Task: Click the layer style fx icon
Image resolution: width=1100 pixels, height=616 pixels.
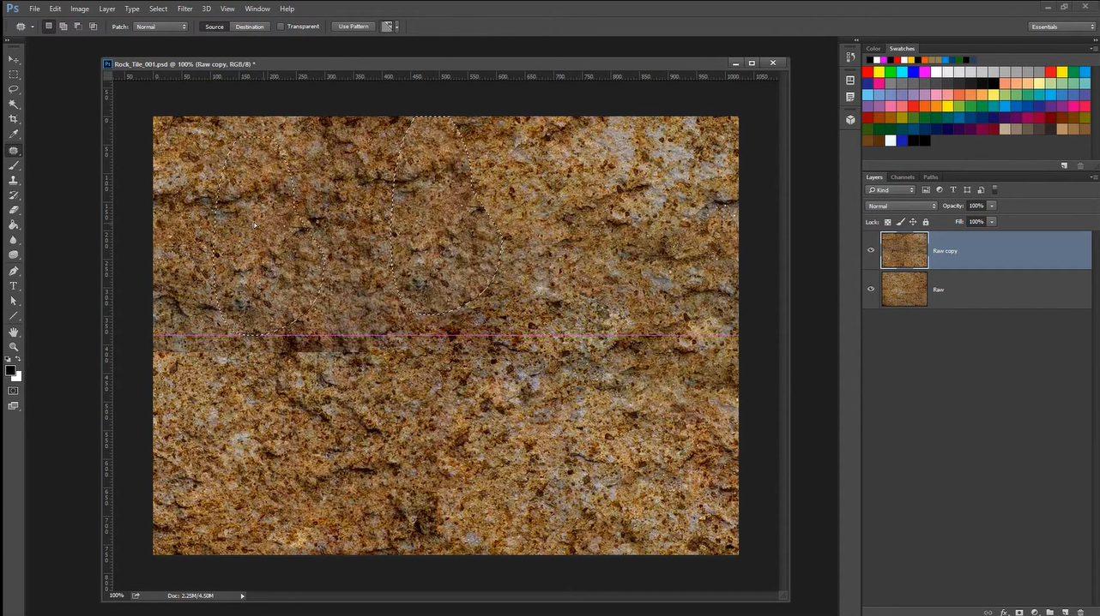Action: pos(1004,613)
